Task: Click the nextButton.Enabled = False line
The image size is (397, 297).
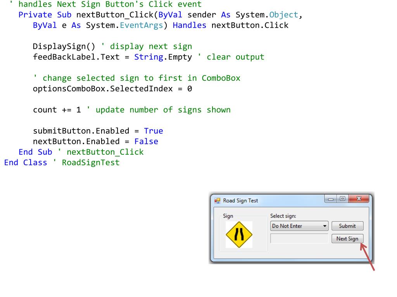Action: tap(95, 142)
